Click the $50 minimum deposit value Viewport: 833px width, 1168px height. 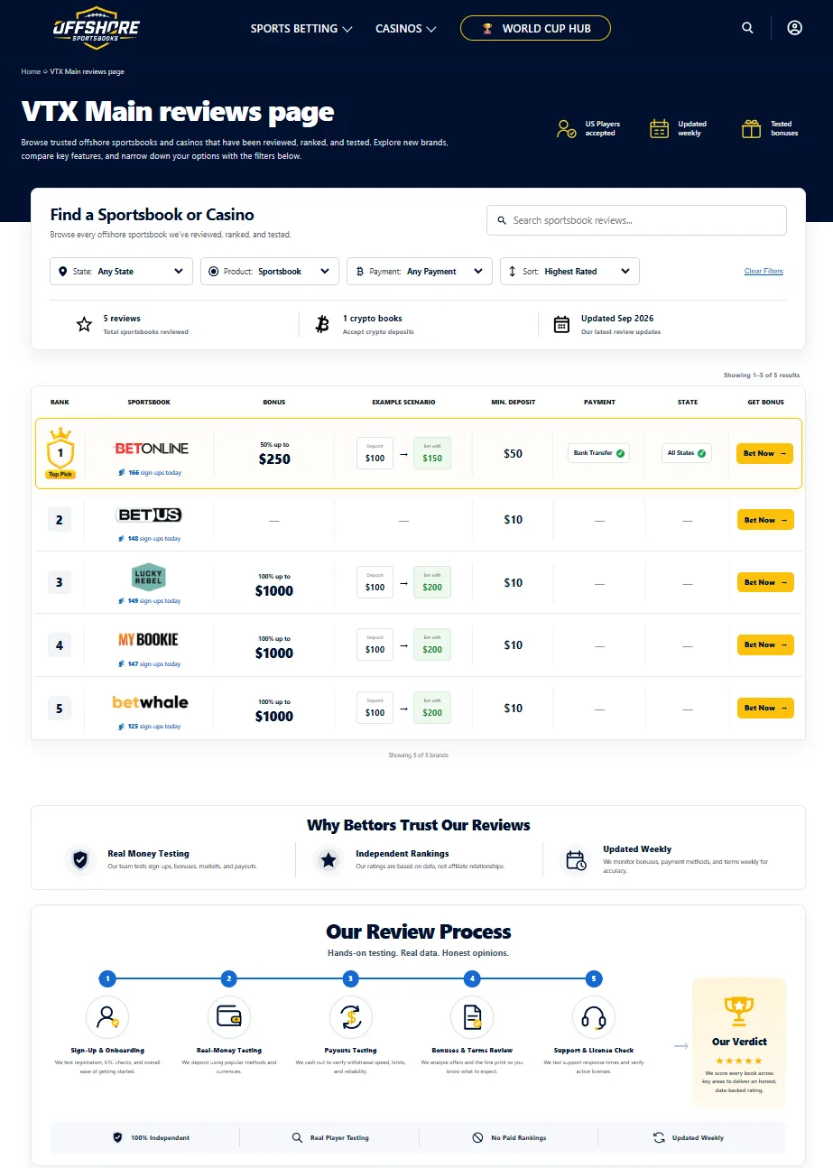pos(513,454)
